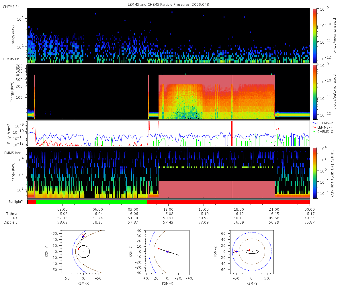
Task: Click the CHEMS-P blue legend entry
Action: coord(322,123)
